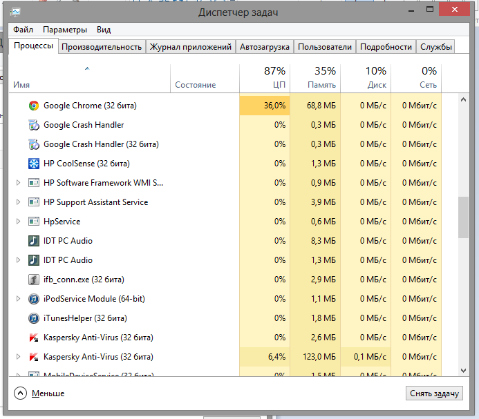Viewport: 479px width, 419px height.
Task: Expand the iPodService Module process group
Action: (x=19, y=299)
